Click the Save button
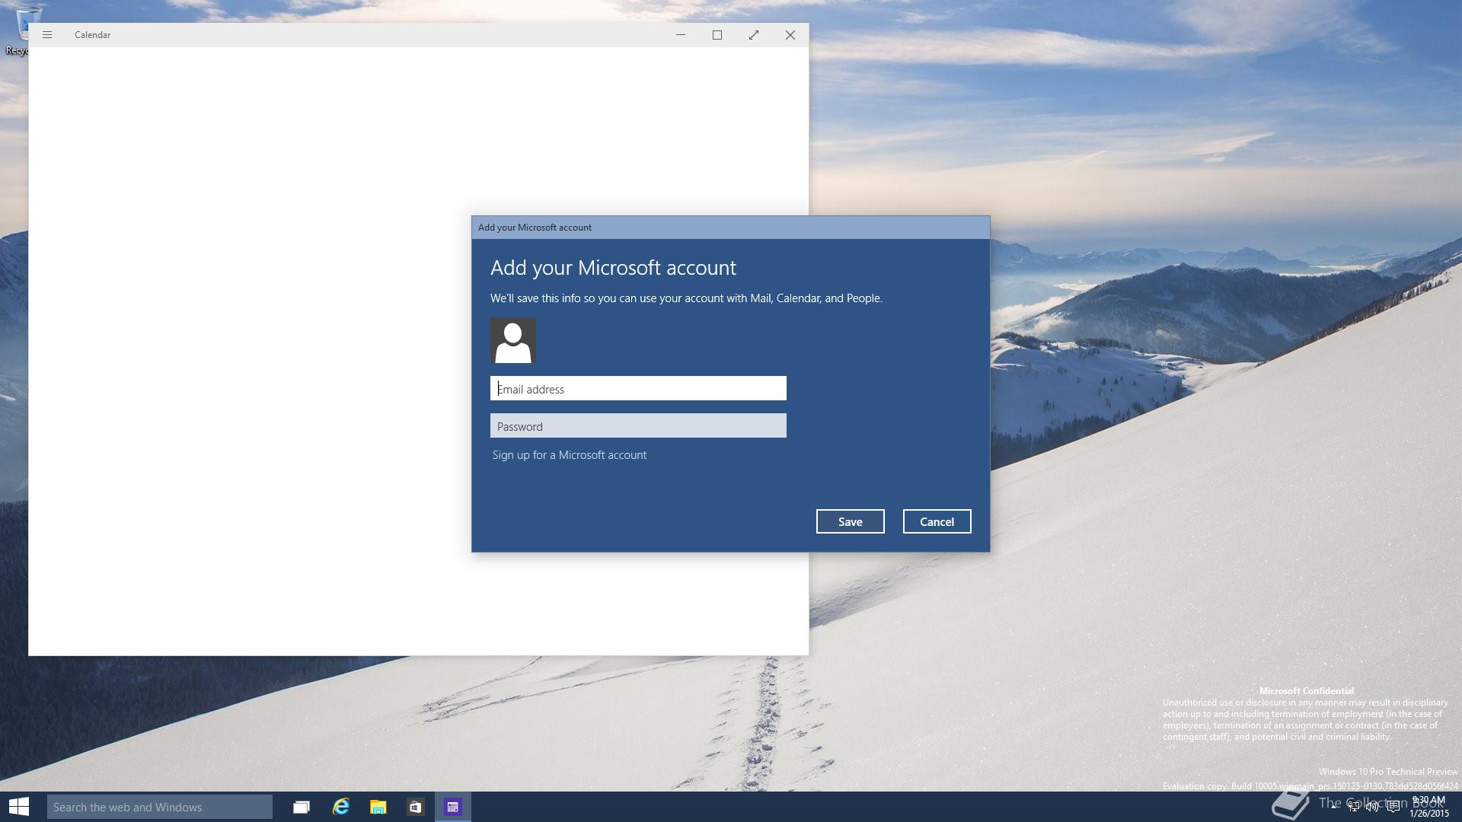The height and width of the screenshot is (822, 1462). click(850, 521)
